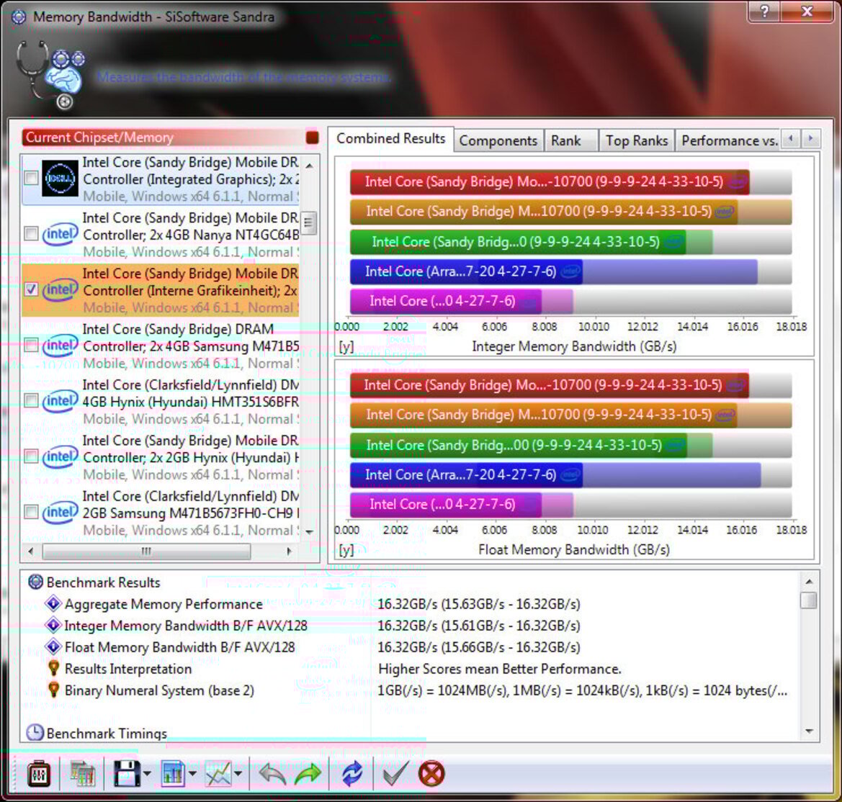Viewport: 842px width, 802px height.
Task: Select the Benchmark Results heading row
Action: click(x=103, y=582)
